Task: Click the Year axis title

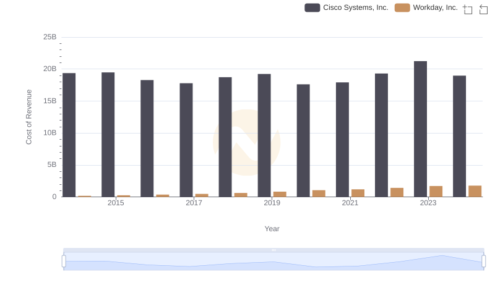Action: pos(272,229)
